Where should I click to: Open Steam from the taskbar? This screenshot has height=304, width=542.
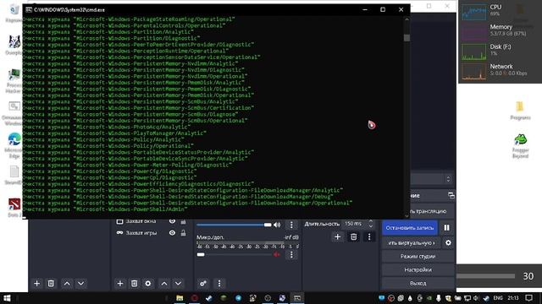coord(209,298)
